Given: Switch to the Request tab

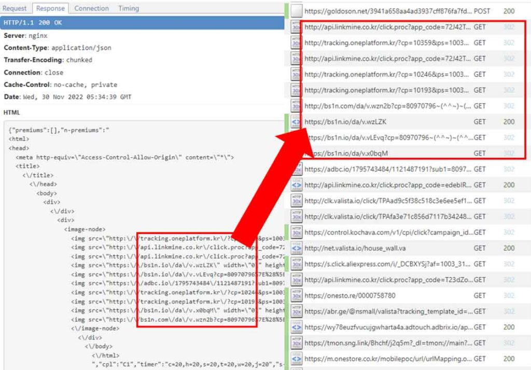Looking at the screenshot, I should point(15,8).
